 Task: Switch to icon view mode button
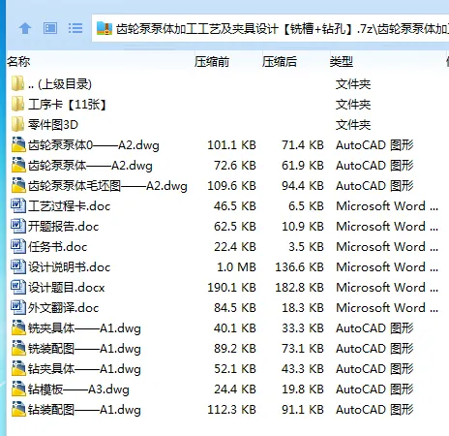pyautogui.click(x=50, y=28)
